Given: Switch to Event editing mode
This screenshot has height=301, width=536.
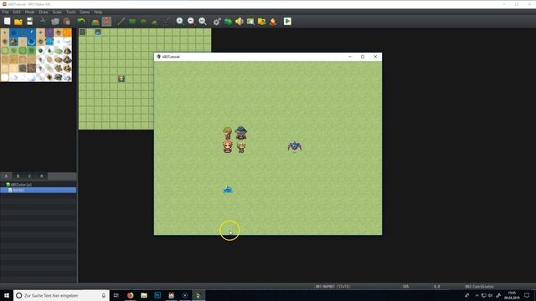Looking at the screenshot, I should (106, 21).
